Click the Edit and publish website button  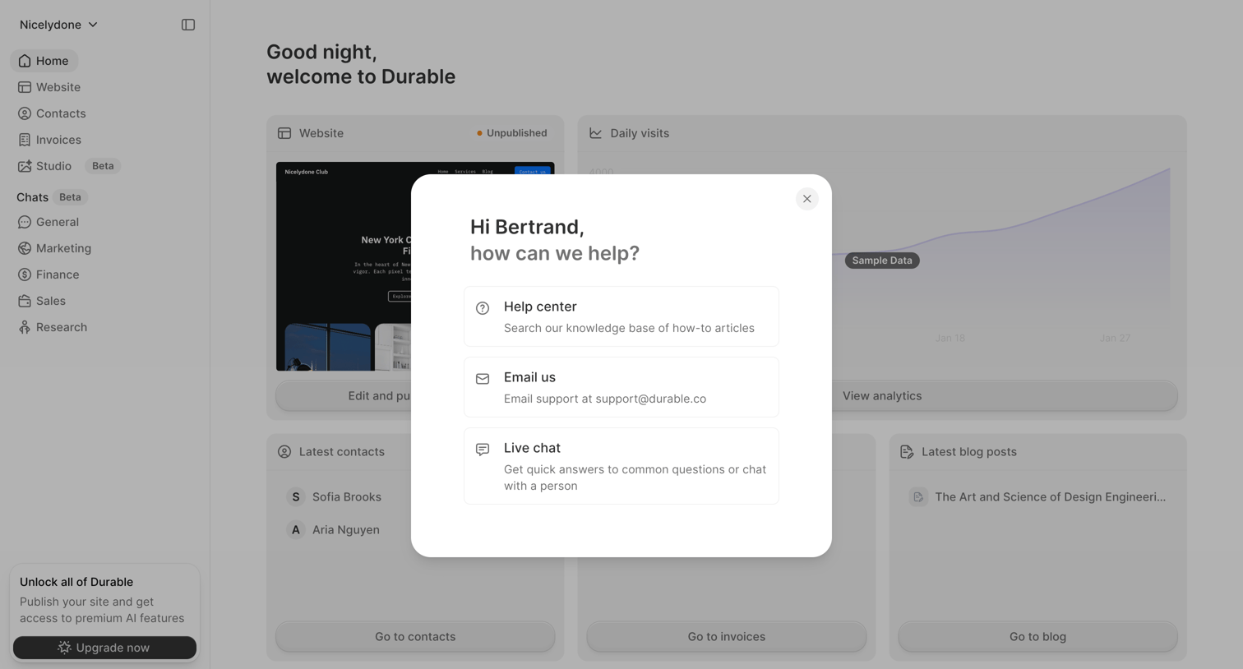pyautogui.click(x=344, y=395)
